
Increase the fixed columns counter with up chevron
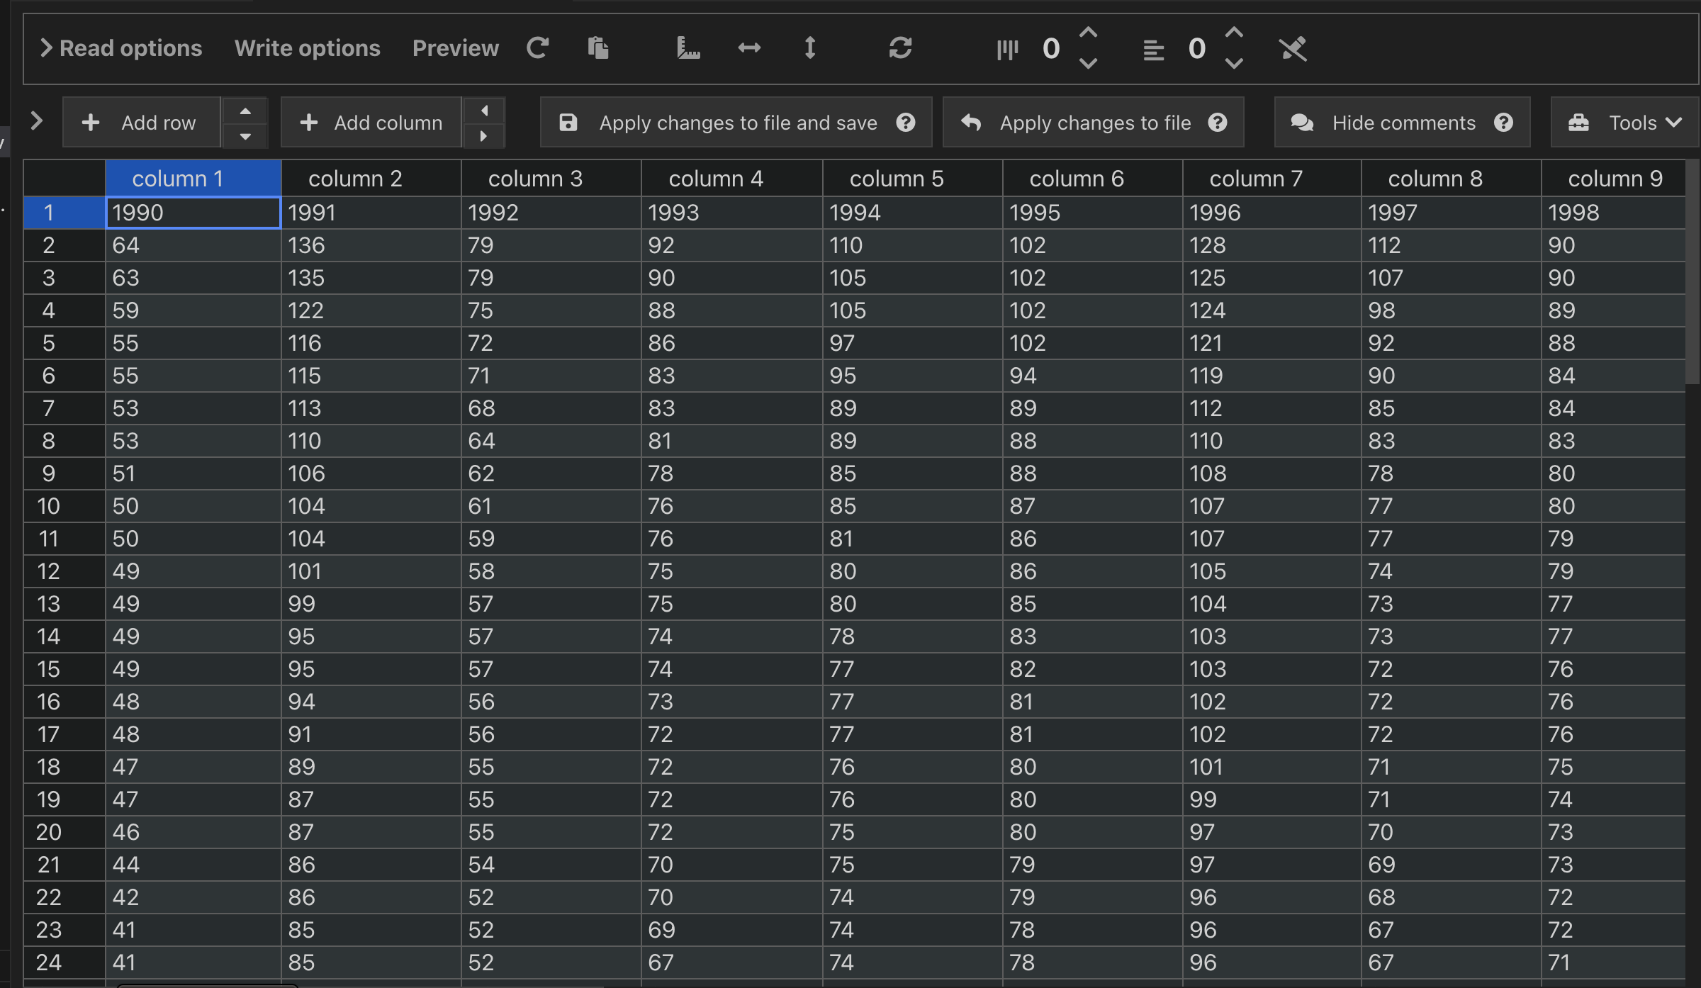coord(1088,33)
